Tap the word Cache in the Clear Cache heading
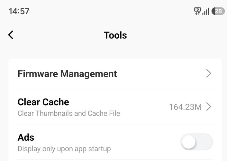This screenshot has width=227, height=161. coord(56,102)
